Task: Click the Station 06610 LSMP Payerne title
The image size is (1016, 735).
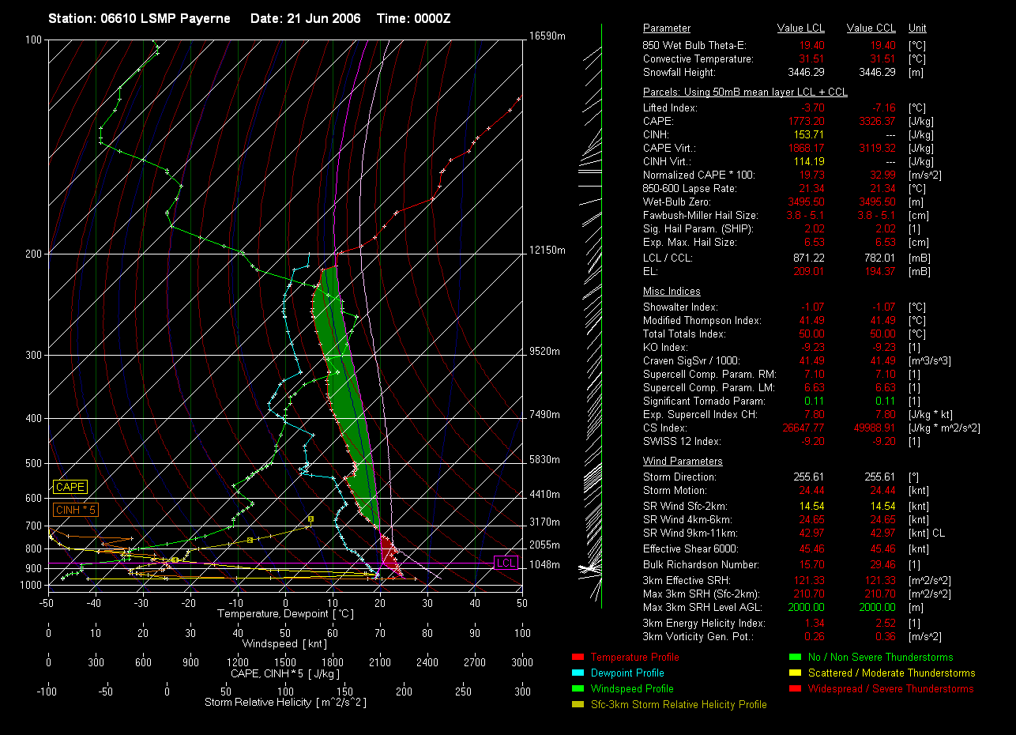Action: [x=139, y=18]
